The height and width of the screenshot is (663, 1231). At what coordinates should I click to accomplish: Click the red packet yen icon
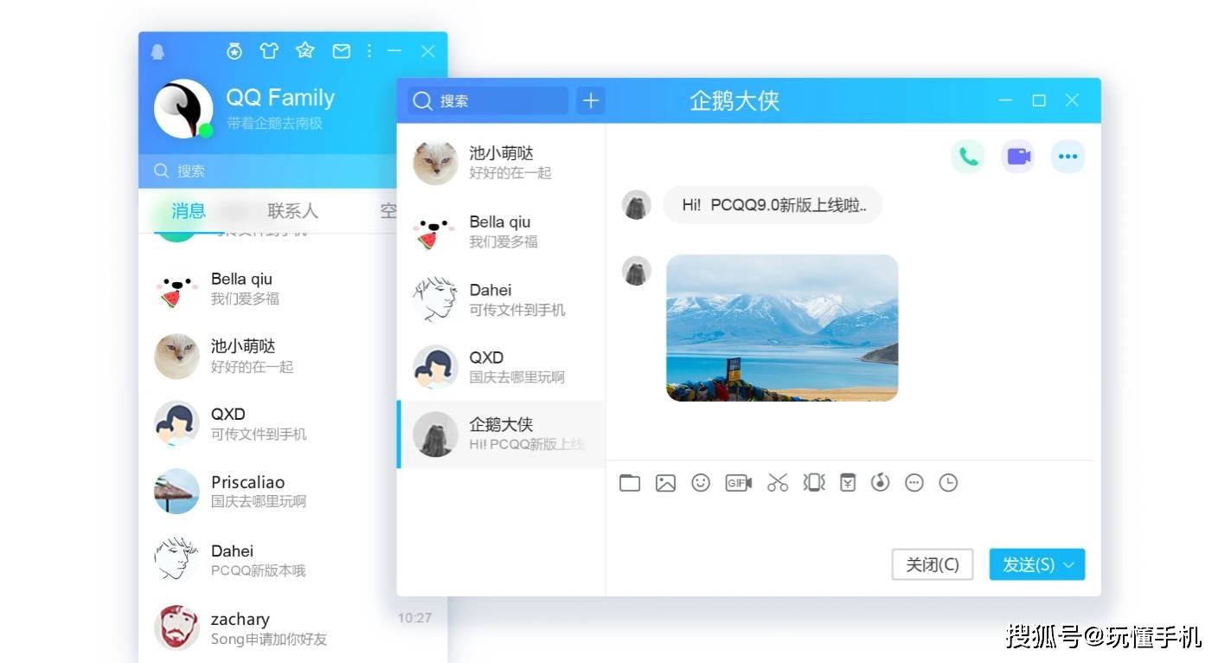pyautogui.click(x=848, y=482)
